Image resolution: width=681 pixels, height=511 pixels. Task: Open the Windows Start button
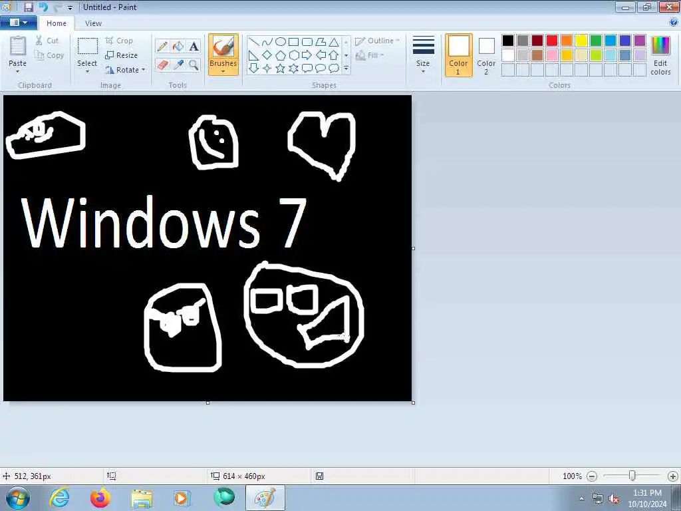pyautogui.click(x=18, y=498)
